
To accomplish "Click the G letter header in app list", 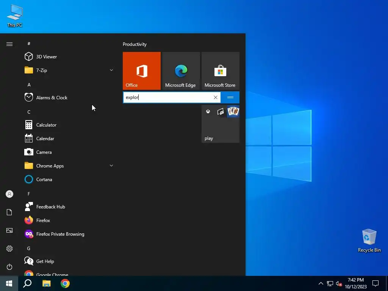I will 29,248.
